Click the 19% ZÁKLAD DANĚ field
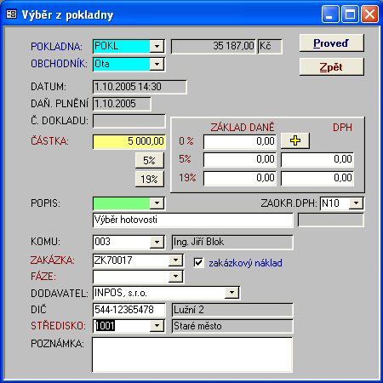 click(x=240, y=178)
